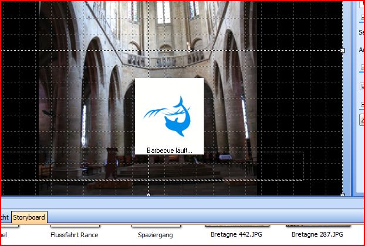Open the partially hidden tab left of Storyboard

pos(4,217)
